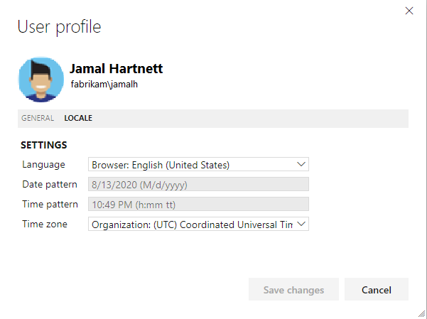Click the Date pattern label

pos(50,184)
